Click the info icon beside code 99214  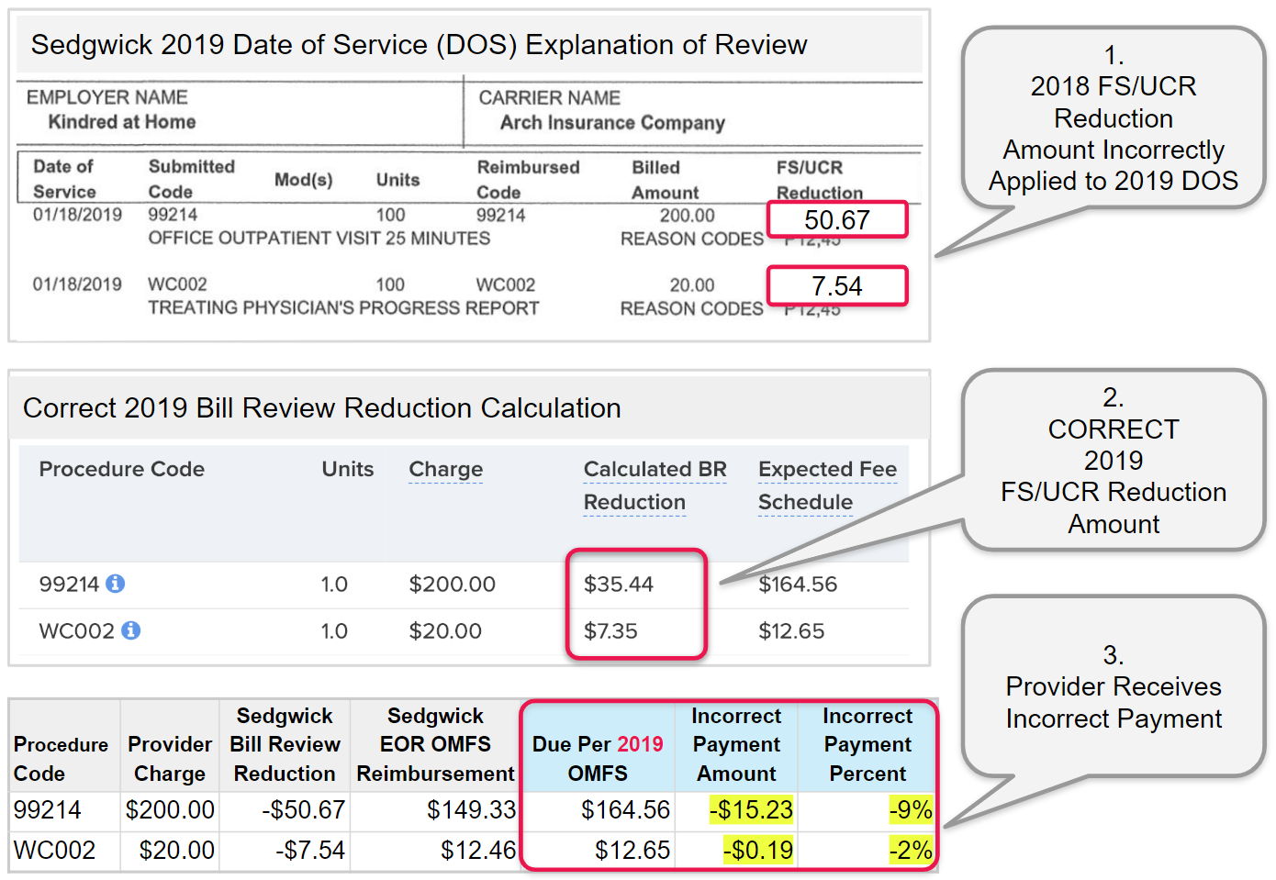click(115, 584)
